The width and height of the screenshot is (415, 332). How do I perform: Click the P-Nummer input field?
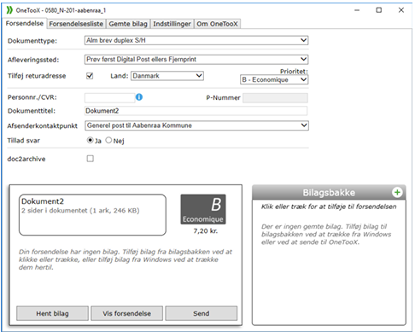pyautogui.click(x=275, y=98)
